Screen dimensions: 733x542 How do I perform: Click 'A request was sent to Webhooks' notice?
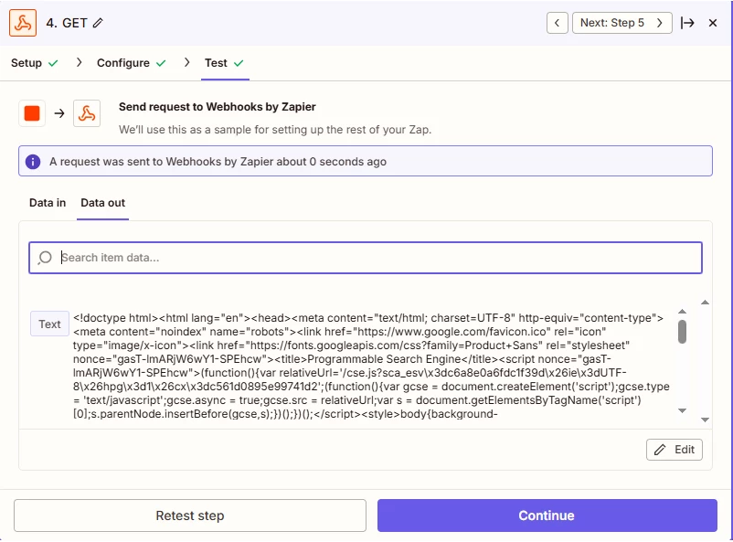[366, 162]
